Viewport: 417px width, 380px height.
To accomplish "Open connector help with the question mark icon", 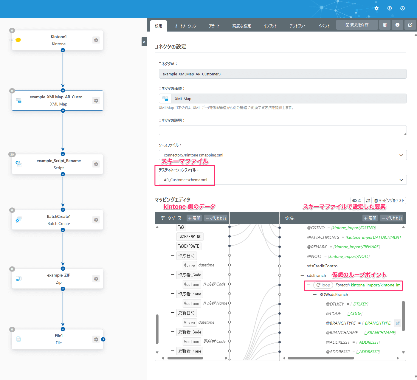I will tap(397, 25).
